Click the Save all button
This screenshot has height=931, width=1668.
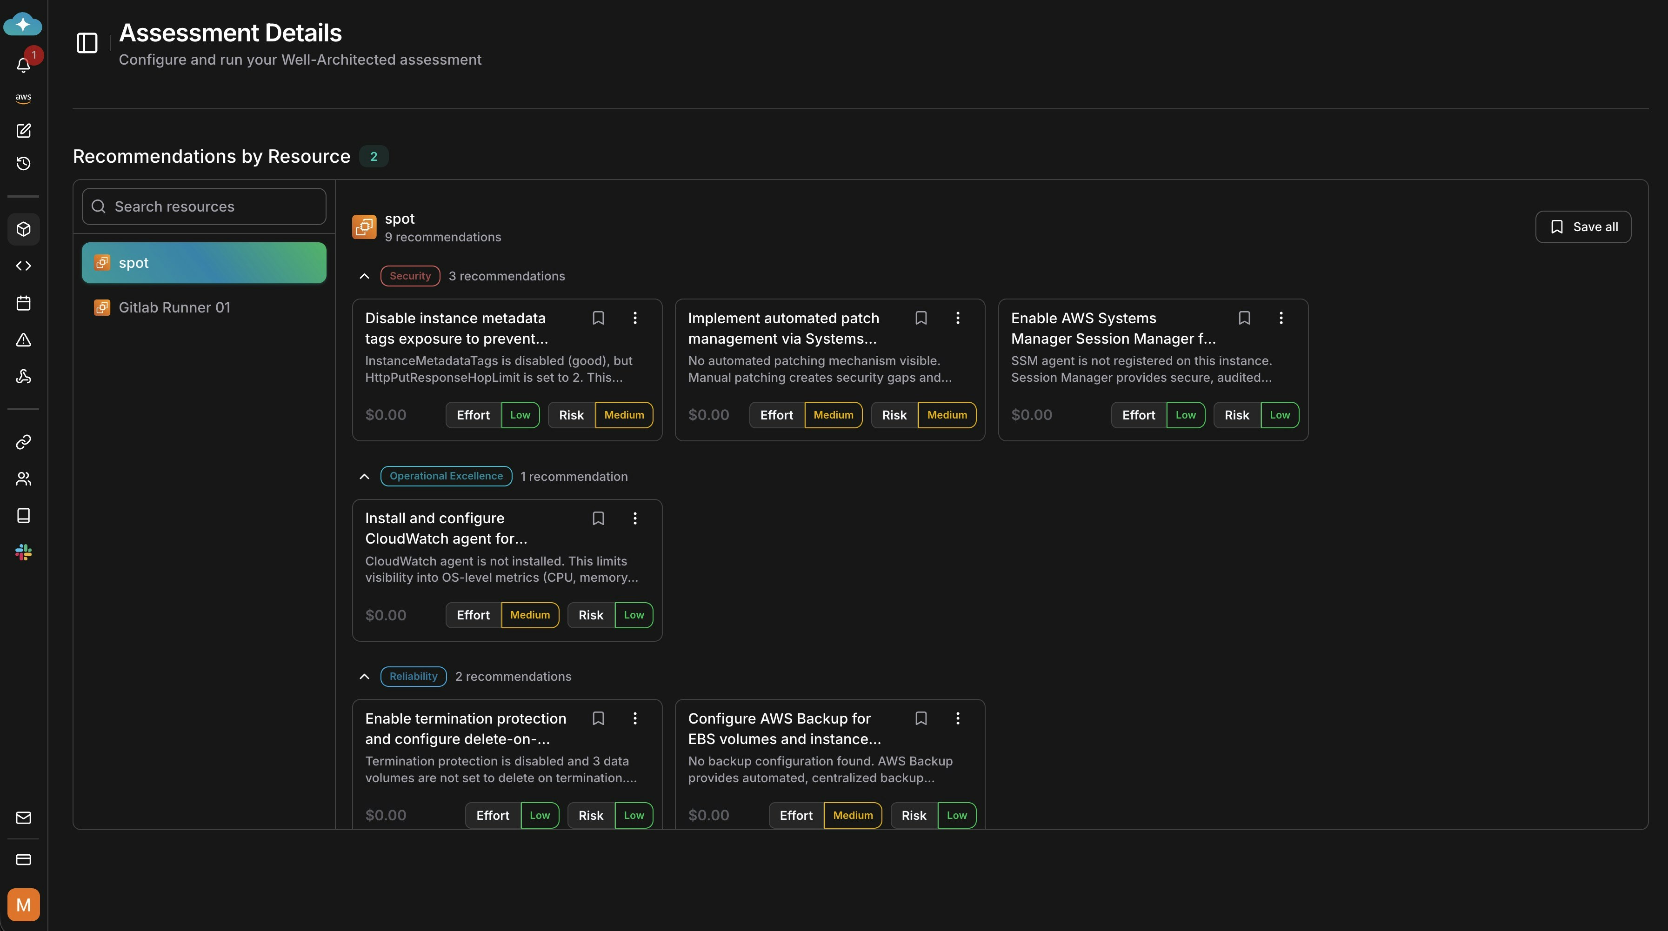pos(1583,226)
